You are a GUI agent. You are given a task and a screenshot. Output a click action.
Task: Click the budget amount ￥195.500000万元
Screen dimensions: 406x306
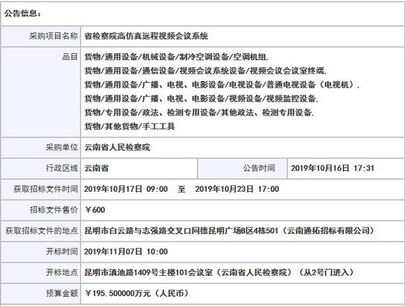pyautogui.click(x=136, y=293)
